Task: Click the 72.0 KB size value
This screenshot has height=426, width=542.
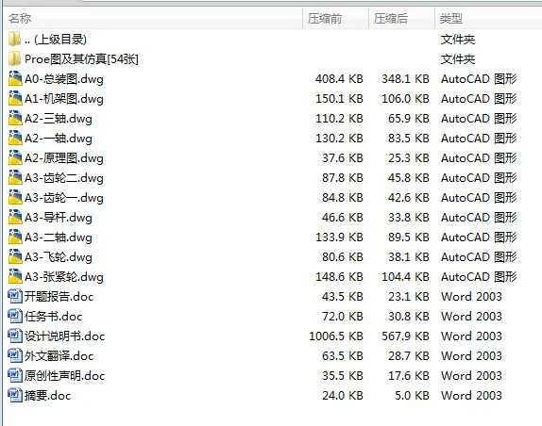Action: (343, 317)
